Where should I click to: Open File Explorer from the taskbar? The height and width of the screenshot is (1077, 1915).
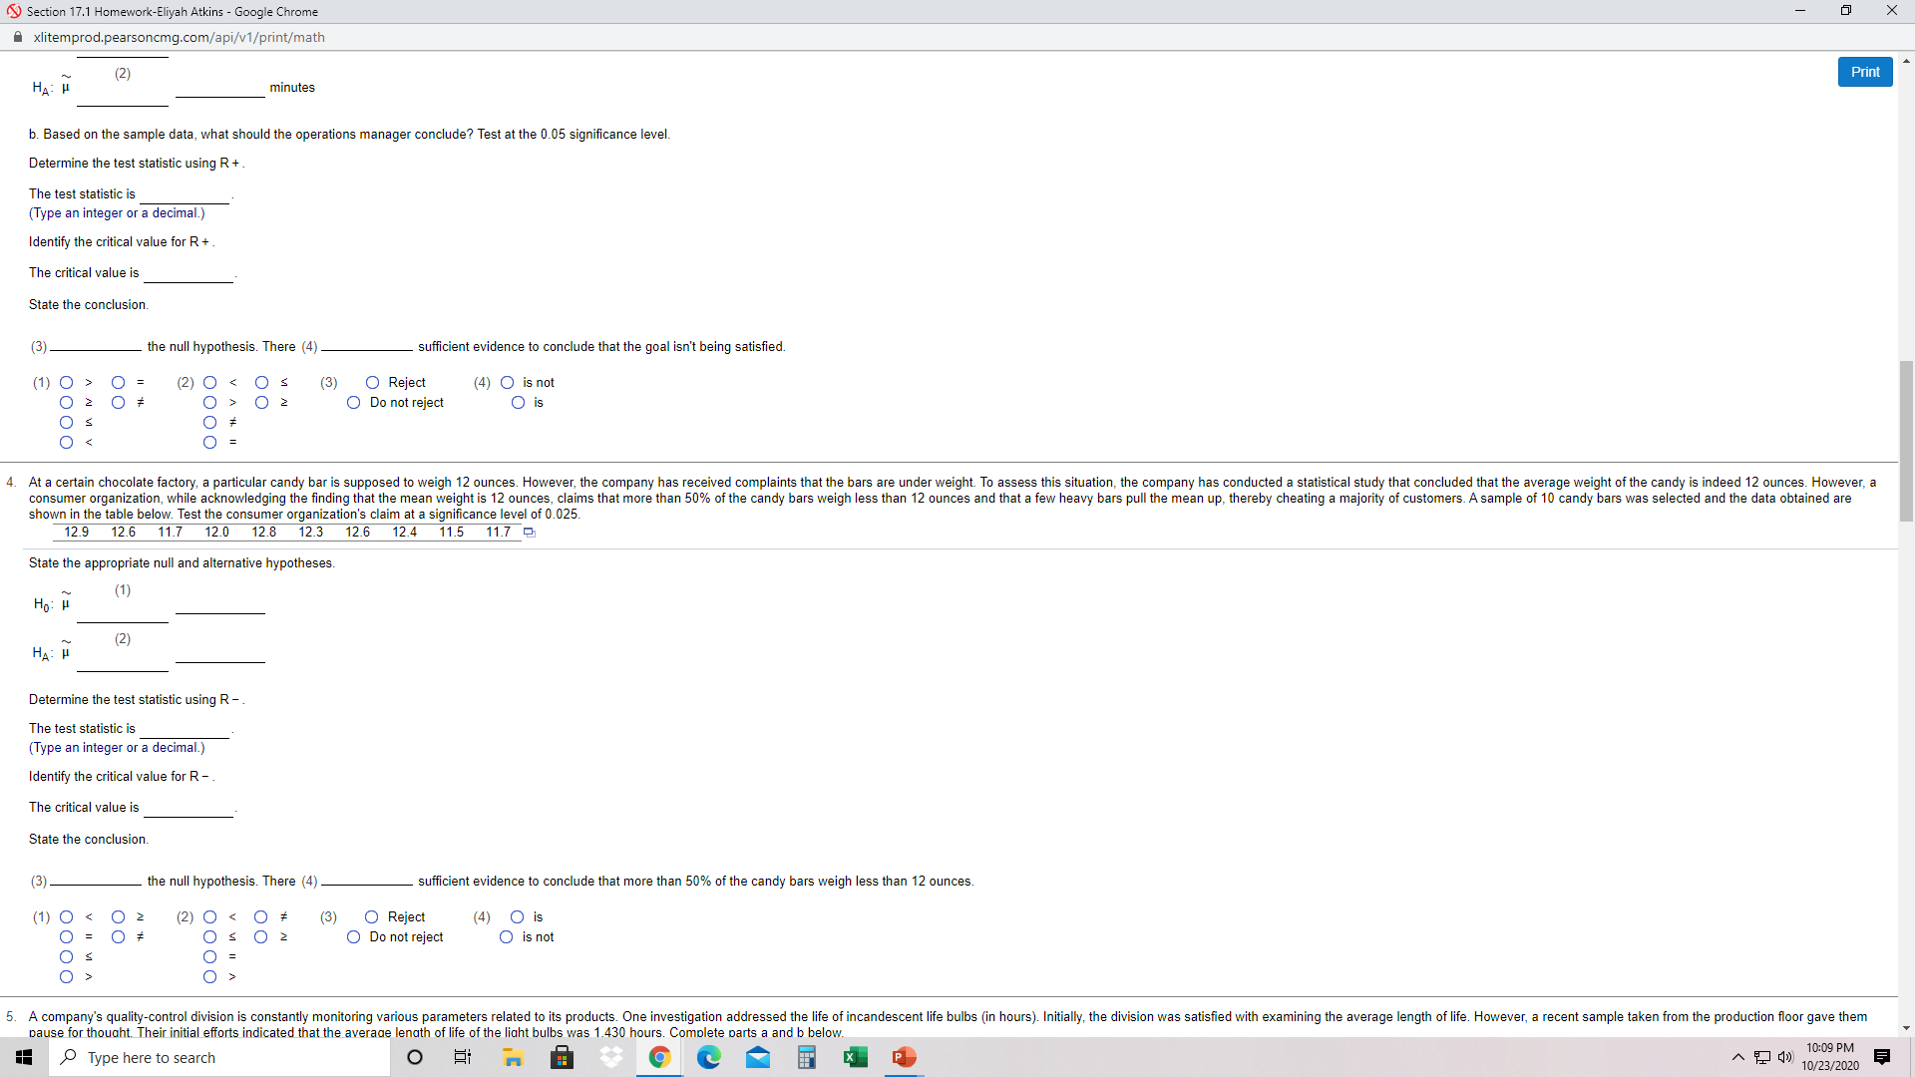[x=513, y=1057]
